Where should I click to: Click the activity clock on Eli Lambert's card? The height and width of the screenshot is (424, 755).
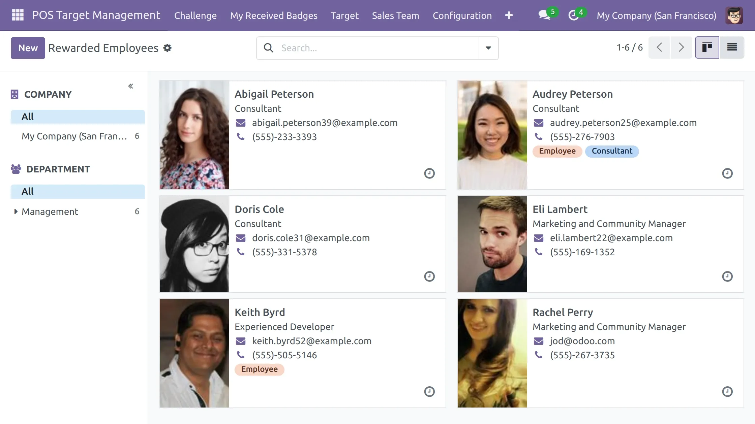pos(727,276)
